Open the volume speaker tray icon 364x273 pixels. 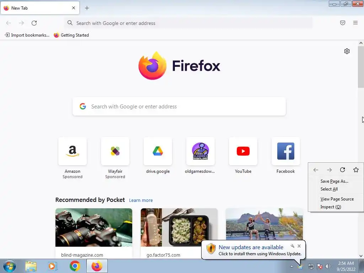point(328,266)
